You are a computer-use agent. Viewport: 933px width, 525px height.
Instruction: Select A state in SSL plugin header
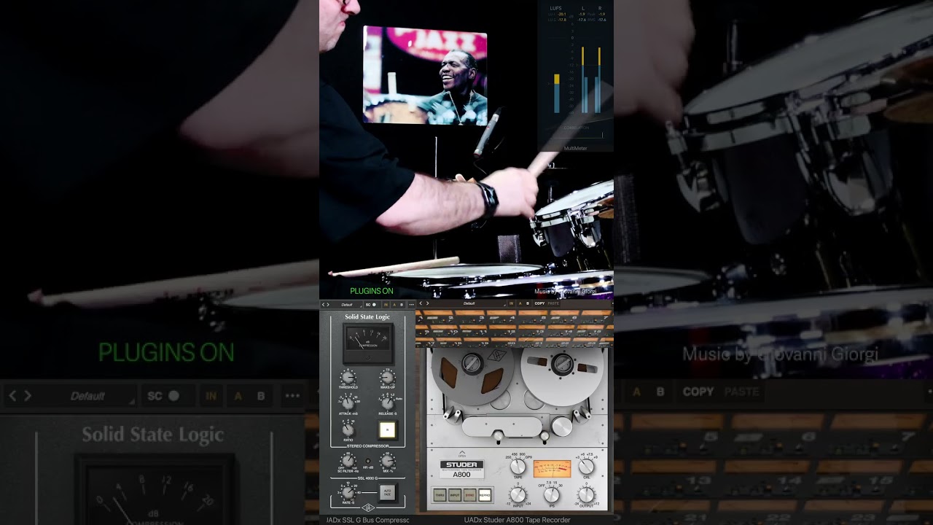[394, 303]
